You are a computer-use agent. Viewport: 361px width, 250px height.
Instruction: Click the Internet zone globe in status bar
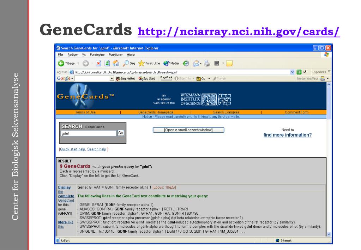(277, 240)
